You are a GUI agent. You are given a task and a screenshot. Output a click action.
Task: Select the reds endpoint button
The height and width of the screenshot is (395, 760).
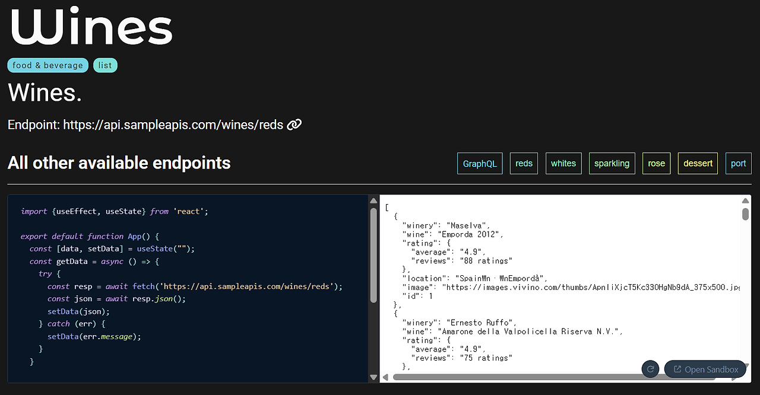(524, 164)
